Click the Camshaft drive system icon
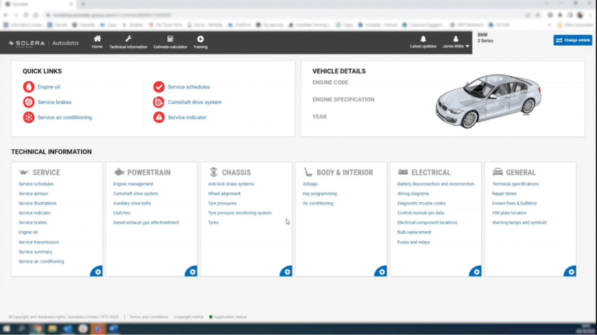Viewport: 597px width, 335px height. [159, 102]
